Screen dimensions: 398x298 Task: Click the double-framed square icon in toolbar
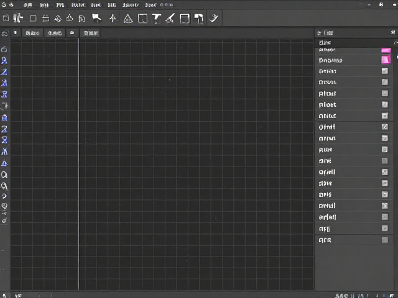pyautogui.click(x=185, y=19)
